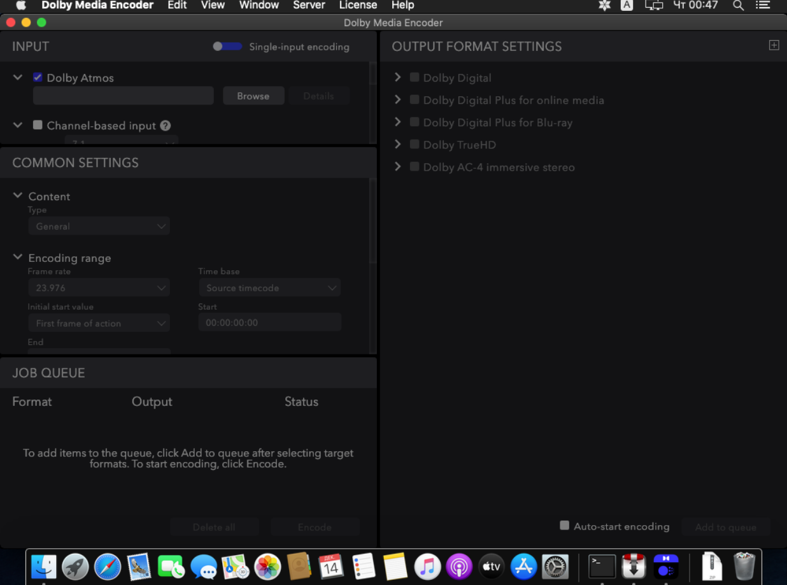
Task: Click the add icon in Output Format Settings
Action: 774,45
